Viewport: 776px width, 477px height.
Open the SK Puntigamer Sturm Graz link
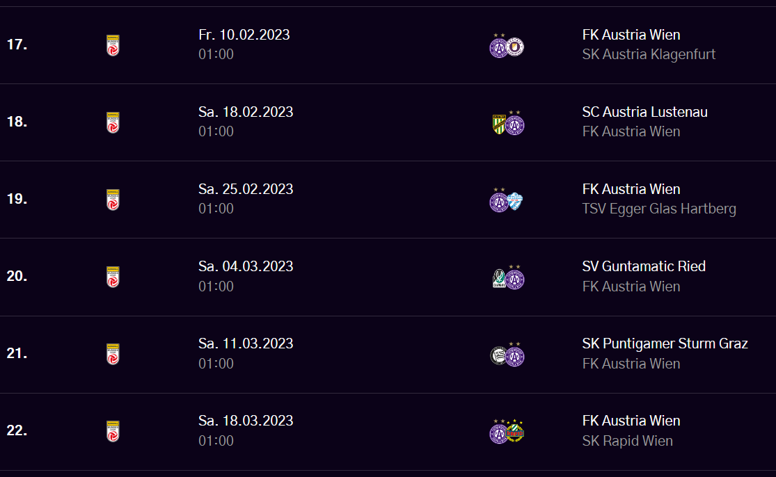pos(665,343)
